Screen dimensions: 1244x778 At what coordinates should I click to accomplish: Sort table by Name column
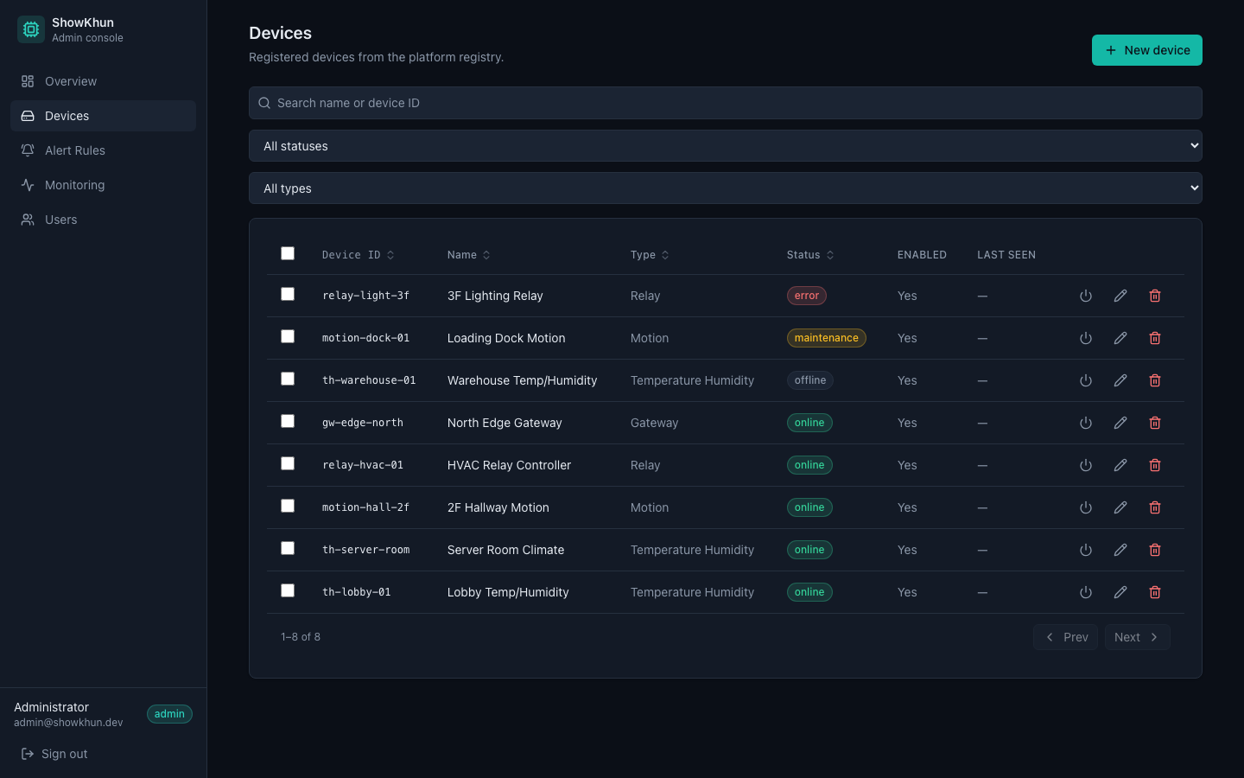point(469,255)
